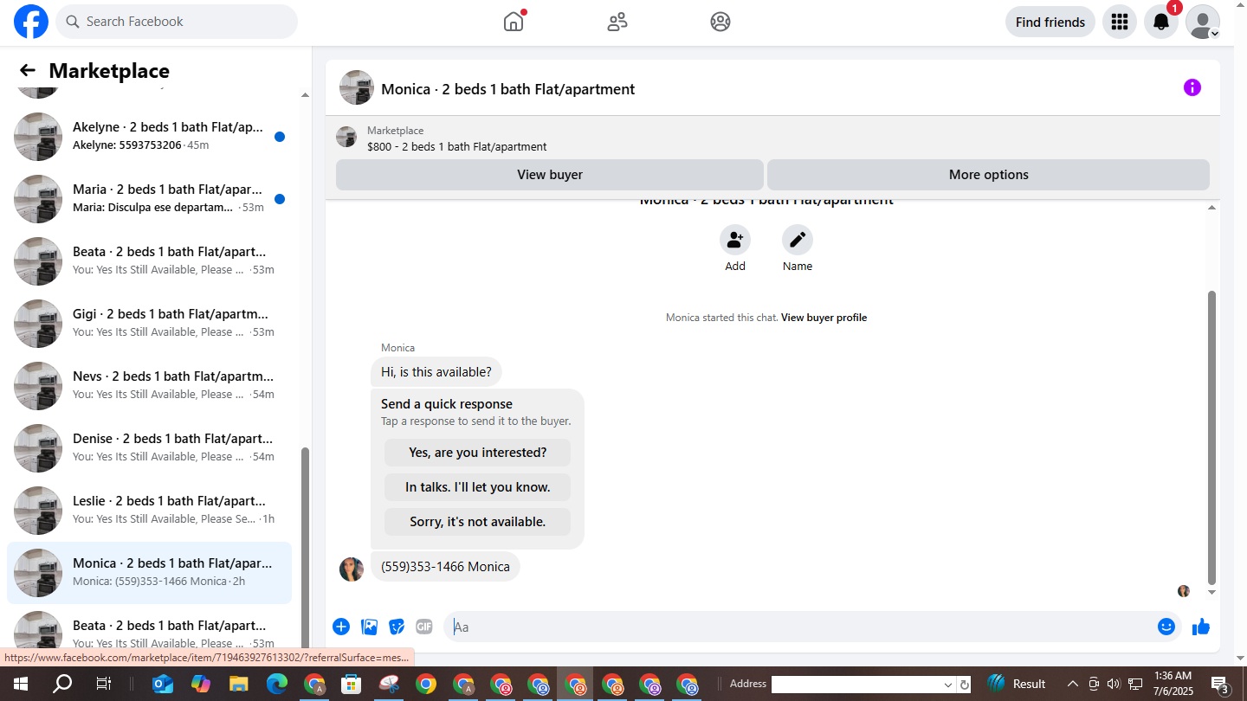The height and width of the screenshot is (701, 1247).
Task: Open Leslie's conversation
Action: click(149, 511)
